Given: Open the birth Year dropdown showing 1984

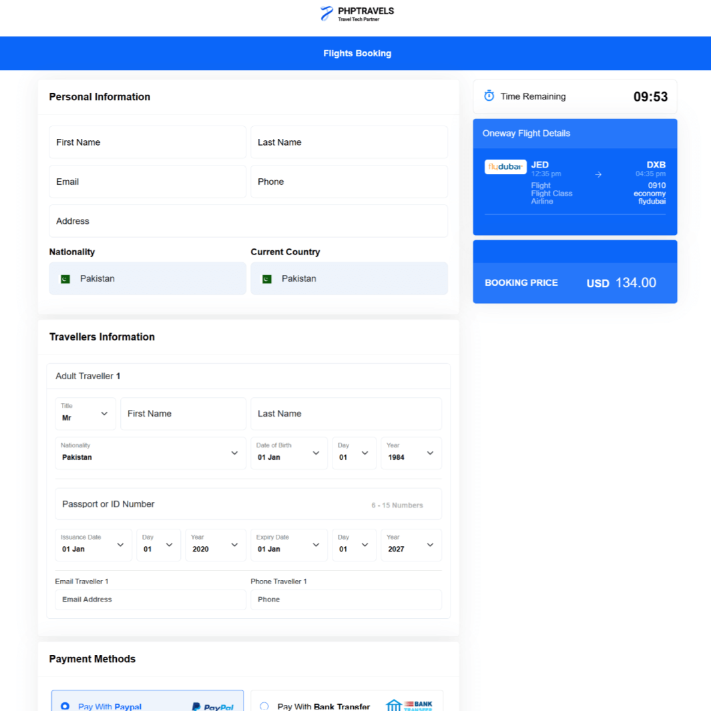Looking at the screenshot, I should tap(411, 453).
